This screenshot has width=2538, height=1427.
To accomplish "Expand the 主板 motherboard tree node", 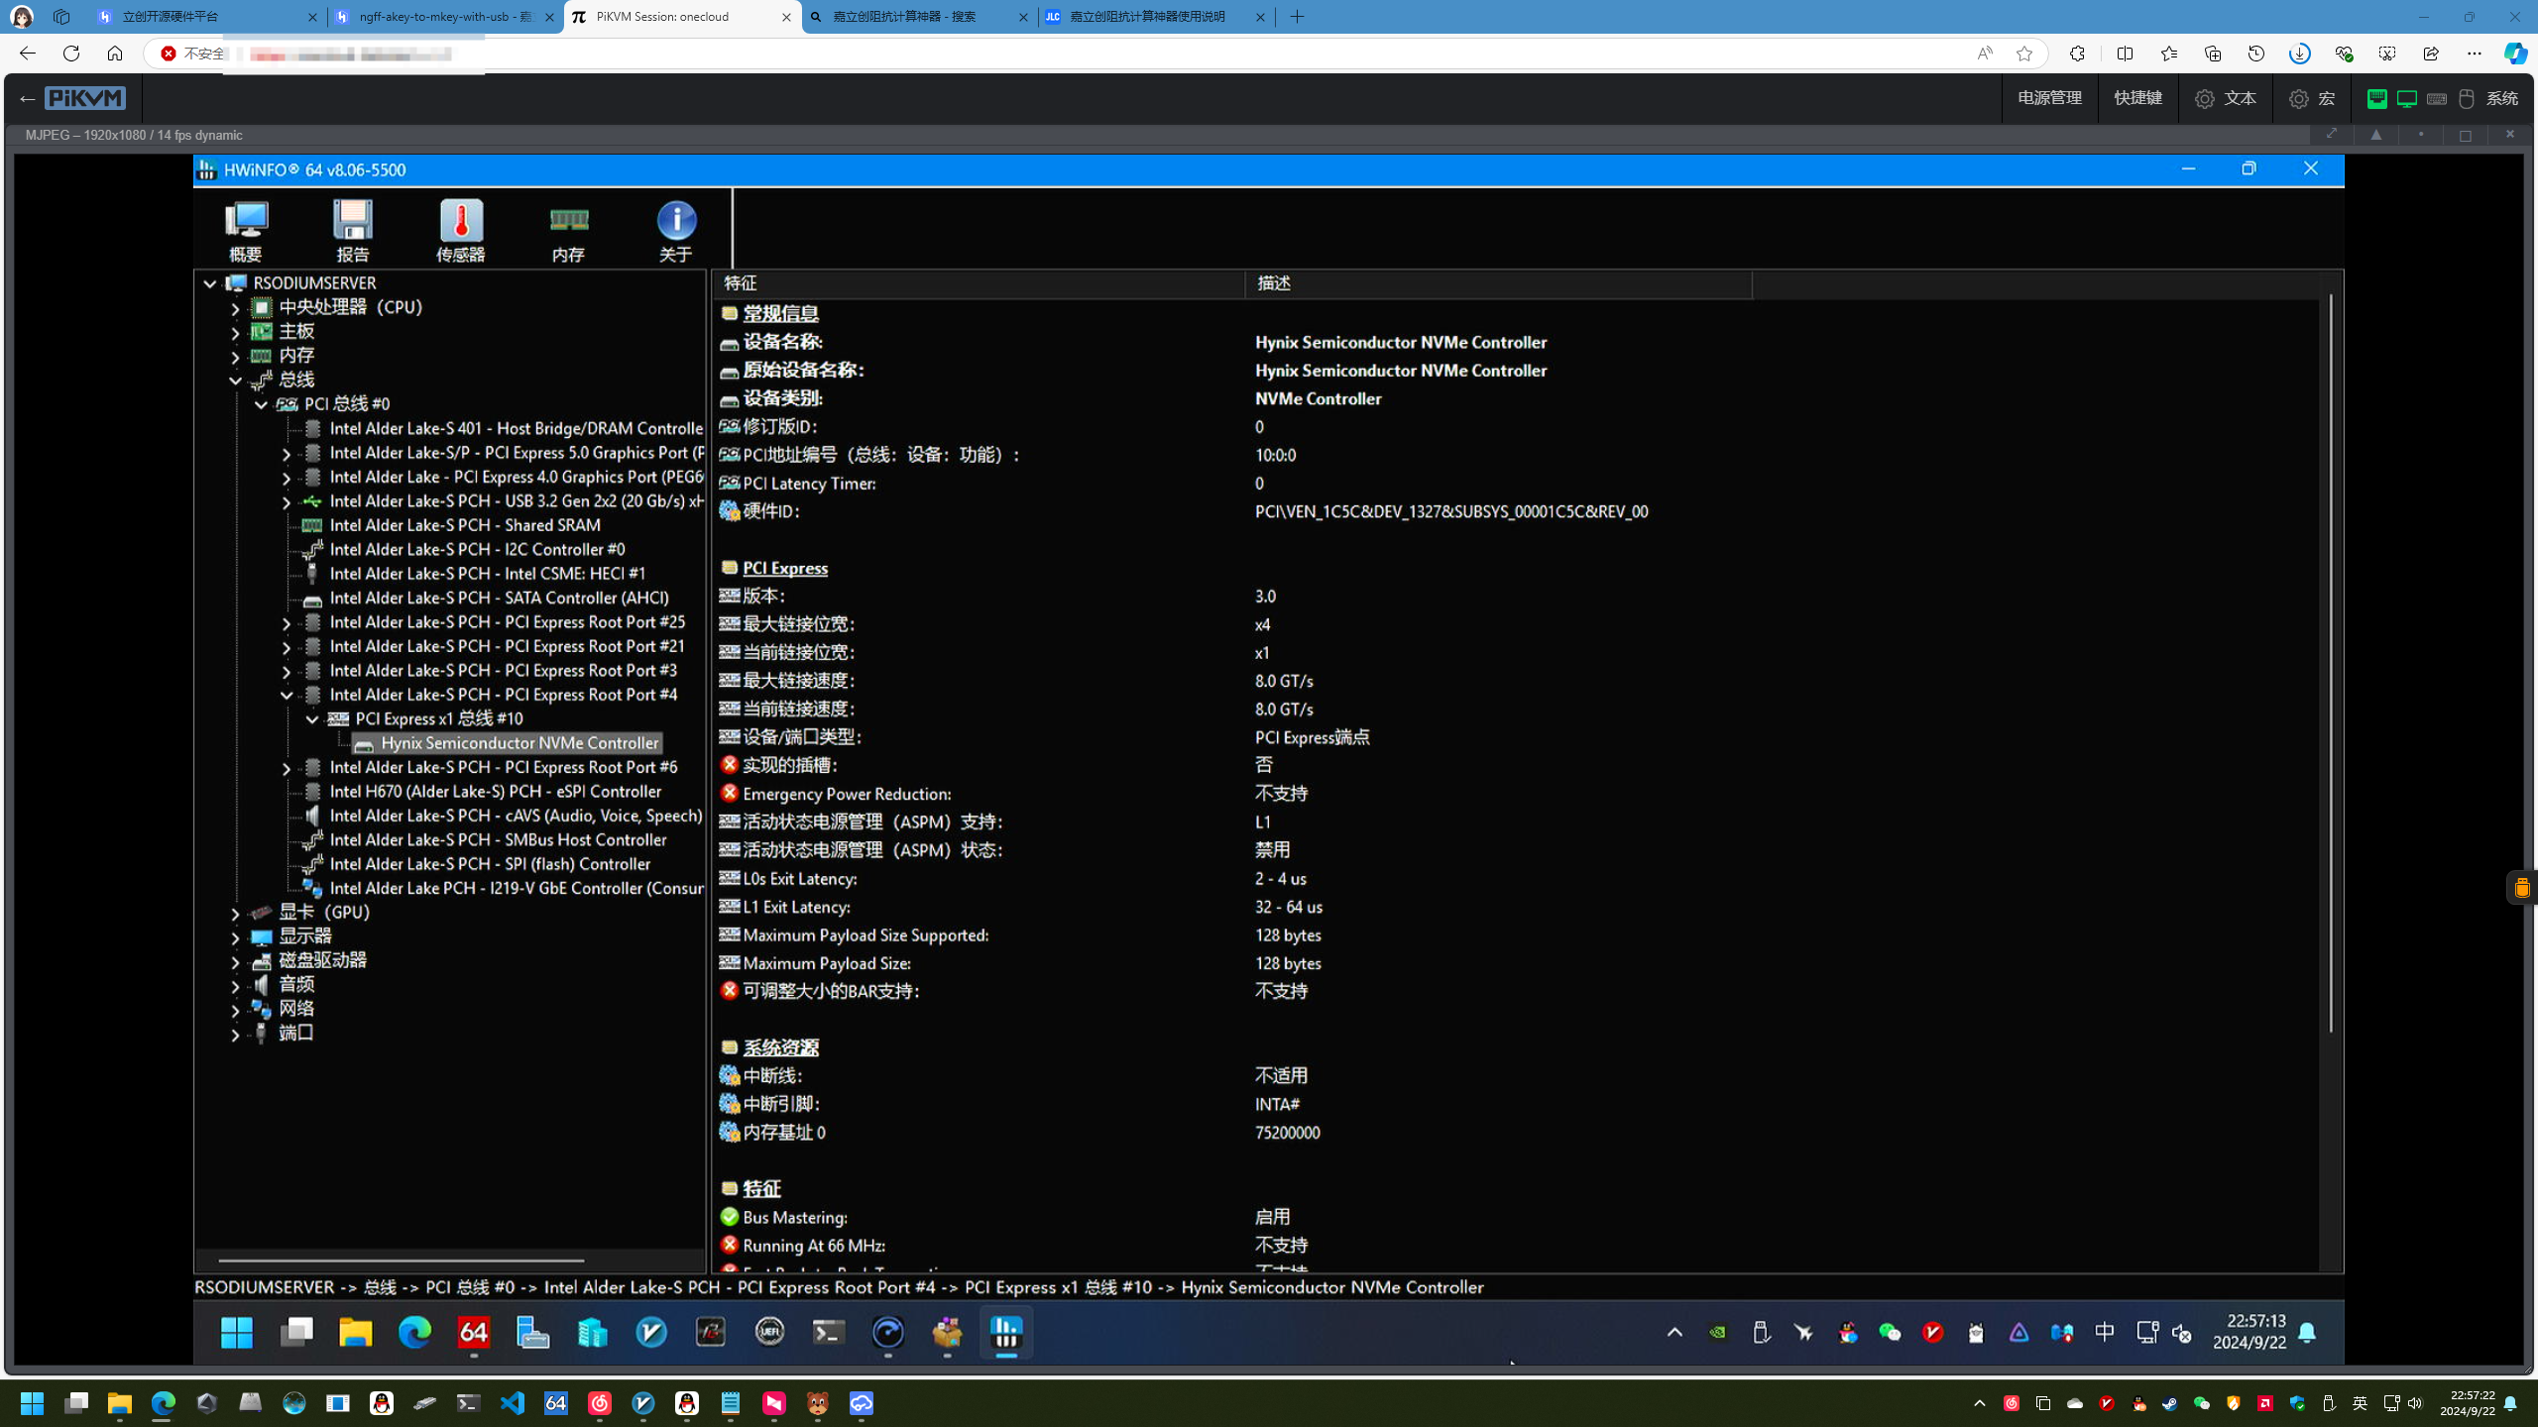I will tap(235, 332).
